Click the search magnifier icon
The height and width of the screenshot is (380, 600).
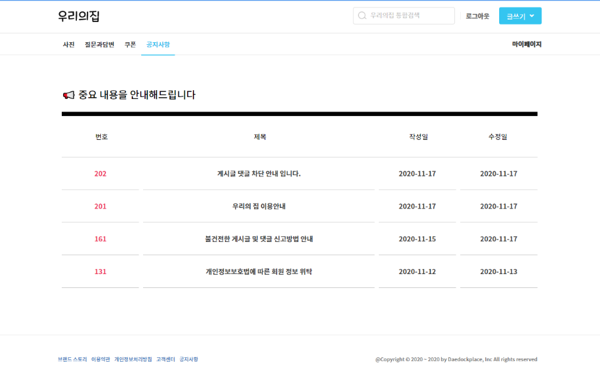361,16
